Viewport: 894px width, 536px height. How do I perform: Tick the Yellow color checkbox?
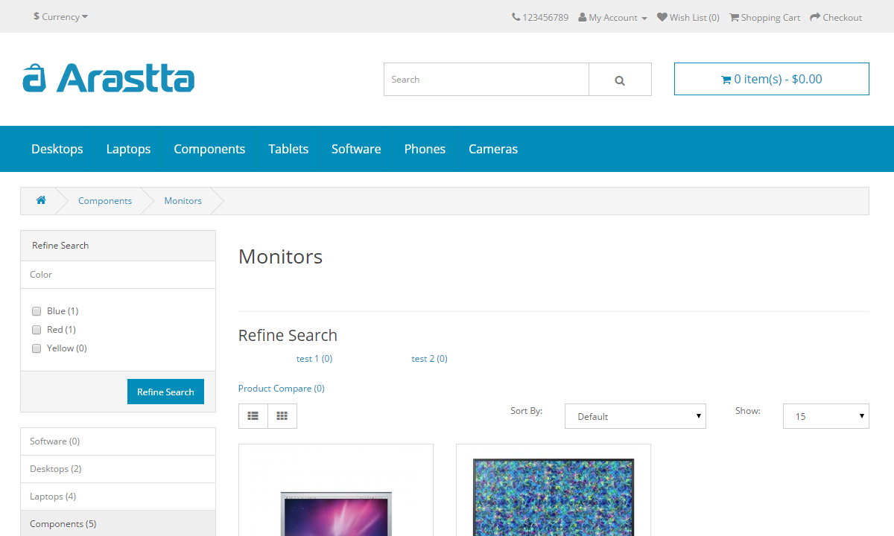pos(37,348)
